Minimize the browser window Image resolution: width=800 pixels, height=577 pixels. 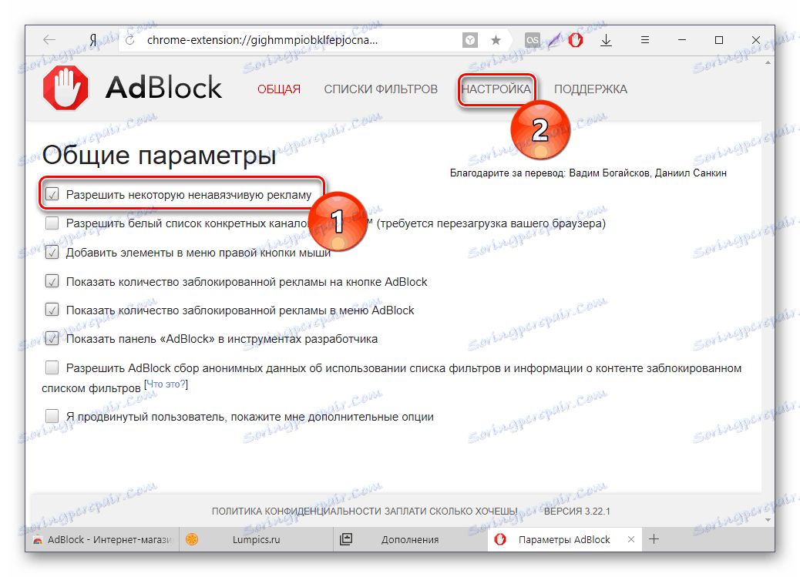(681, 40)
